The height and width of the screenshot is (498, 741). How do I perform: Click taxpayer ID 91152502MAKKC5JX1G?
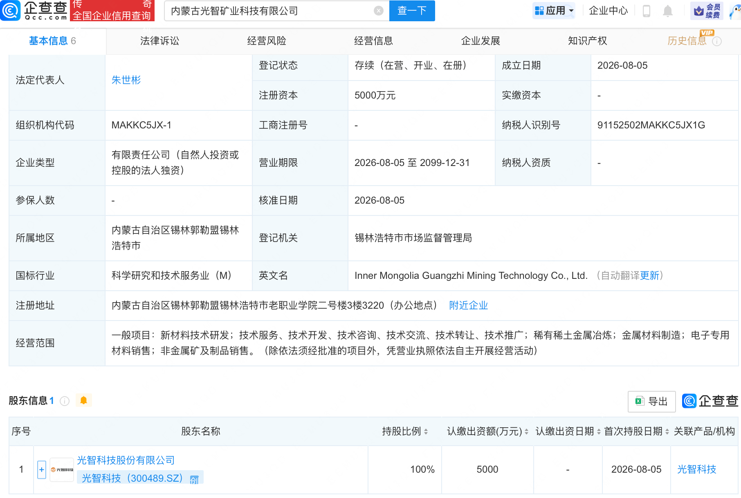(651, 125)
